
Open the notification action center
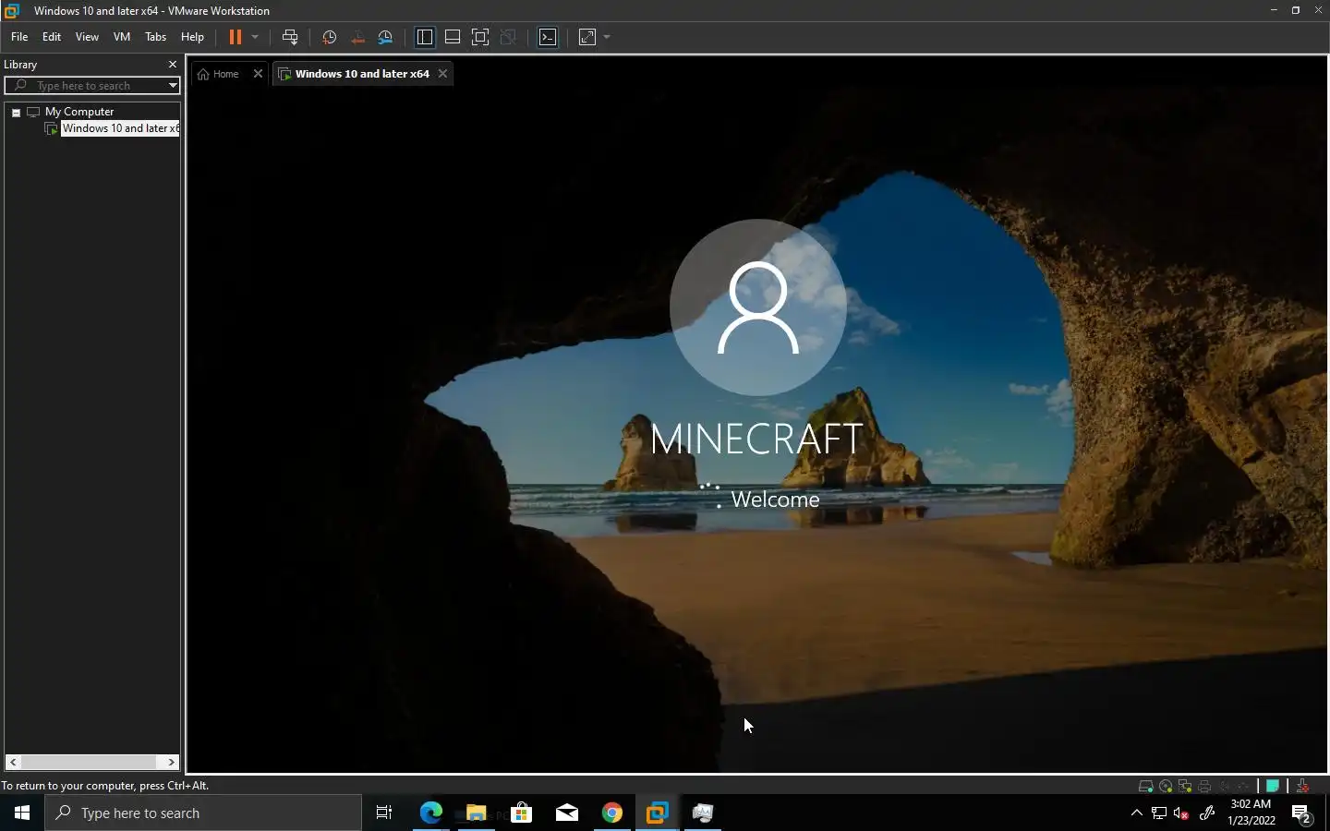click(1302, 813)
